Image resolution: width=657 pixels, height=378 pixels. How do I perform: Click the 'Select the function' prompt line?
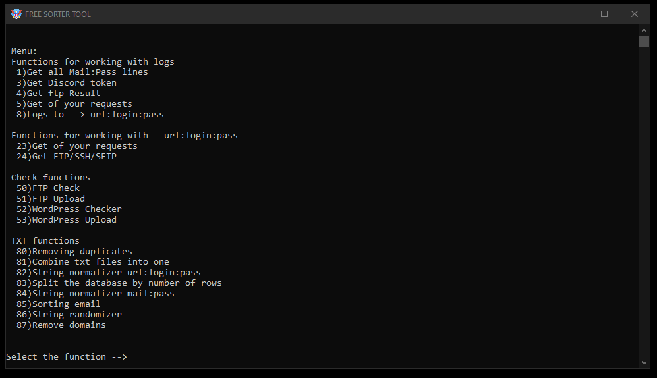tap(66, 357)
